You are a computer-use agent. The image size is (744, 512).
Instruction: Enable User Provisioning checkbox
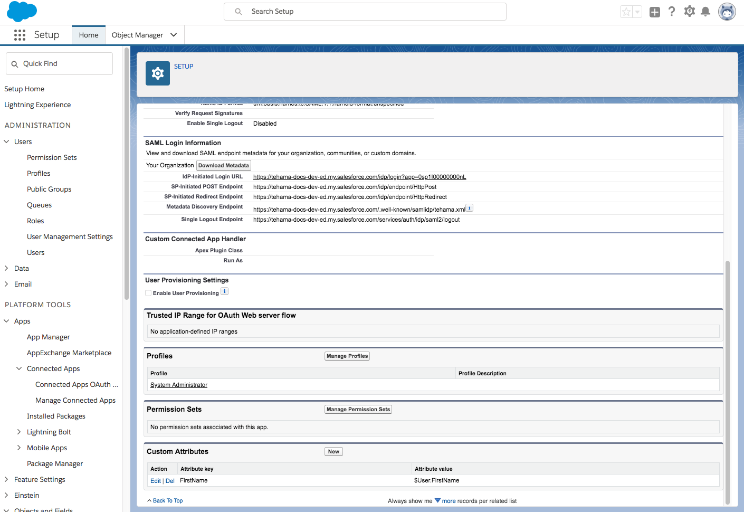(148, 293)
